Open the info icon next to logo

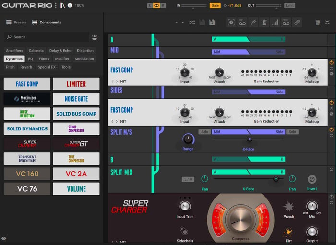pyautogui.click(x=70, y=5)
